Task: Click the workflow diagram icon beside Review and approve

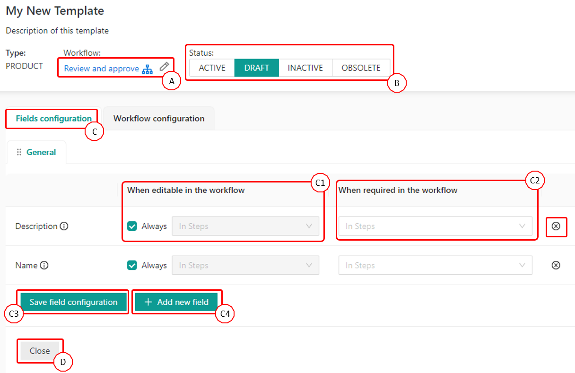Action: (147, 69)
